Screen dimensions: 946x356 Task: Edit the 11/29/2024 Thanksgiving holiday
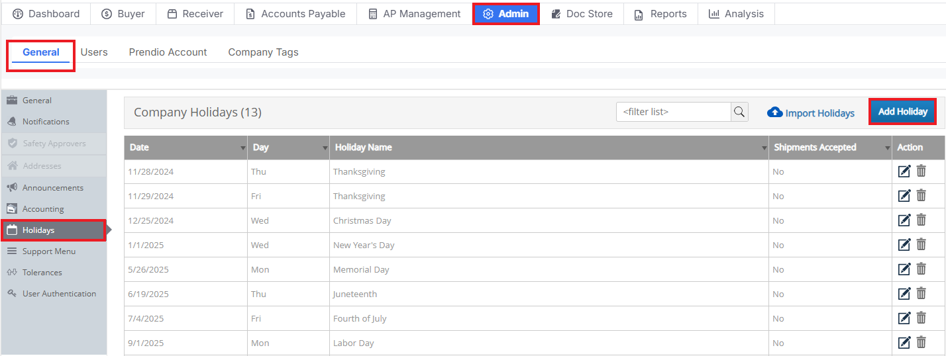point(904,196)
